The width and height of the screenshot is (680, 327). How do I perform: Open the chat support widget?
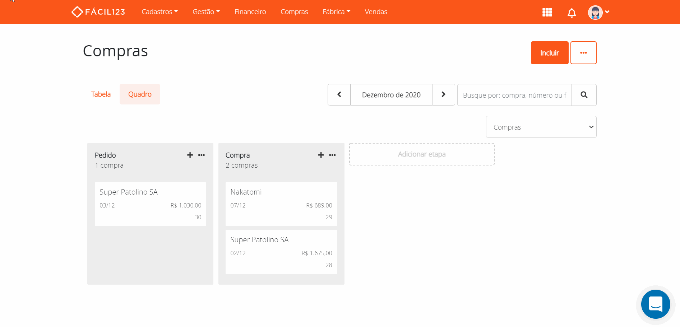655,304
